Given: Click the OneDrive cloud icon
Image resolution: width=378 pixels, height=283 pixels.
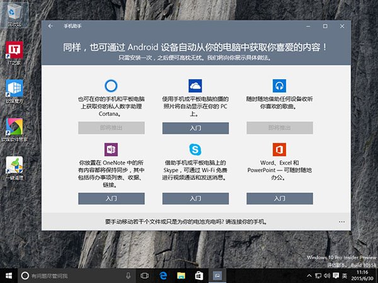Looking at the screenshot, I should coord(195,86).
